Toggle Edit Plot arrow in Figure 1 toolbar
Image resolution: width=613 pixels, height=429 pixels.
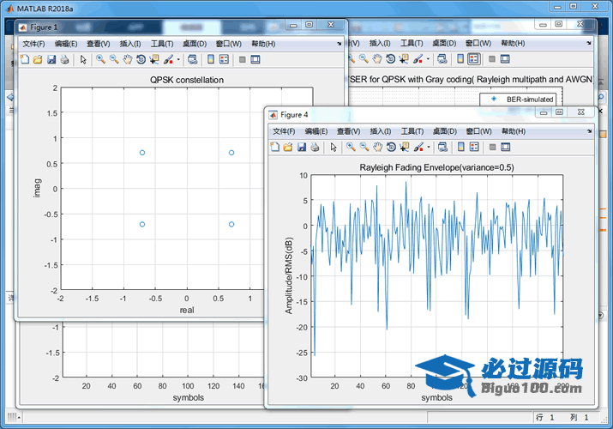pyautogui.click(x=83, y=59)
